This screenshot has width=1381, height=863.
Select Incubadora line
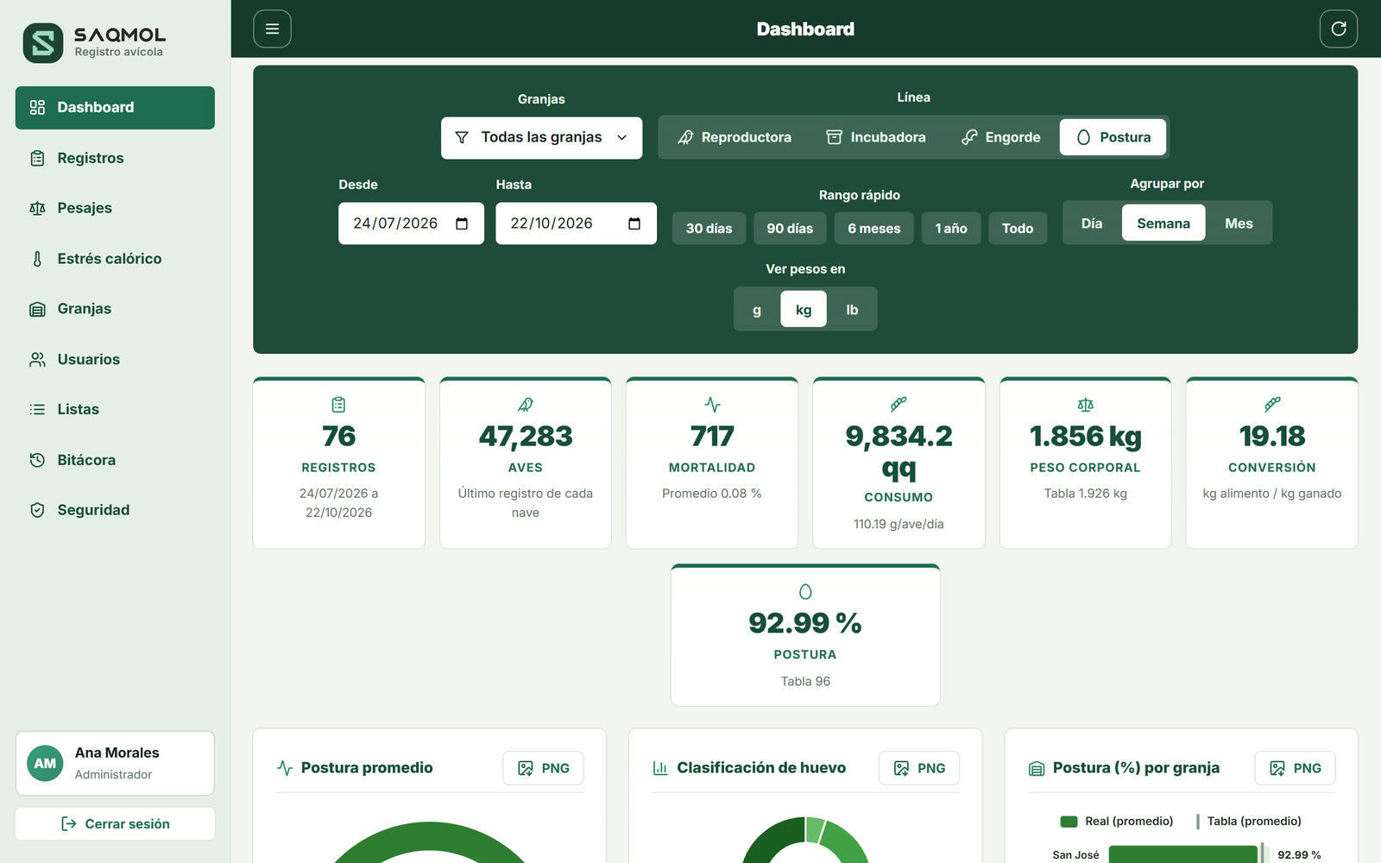[x=876, y=137]
